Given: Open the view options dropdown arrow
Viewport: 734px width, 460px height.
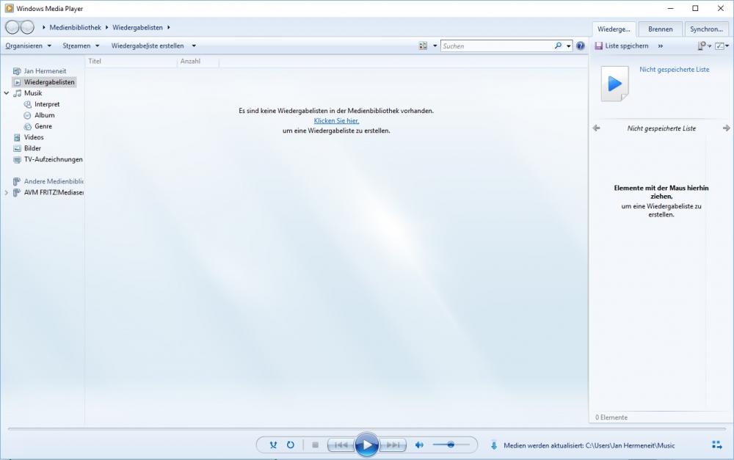Looking at the screenshot, I should tap(435, 46).
